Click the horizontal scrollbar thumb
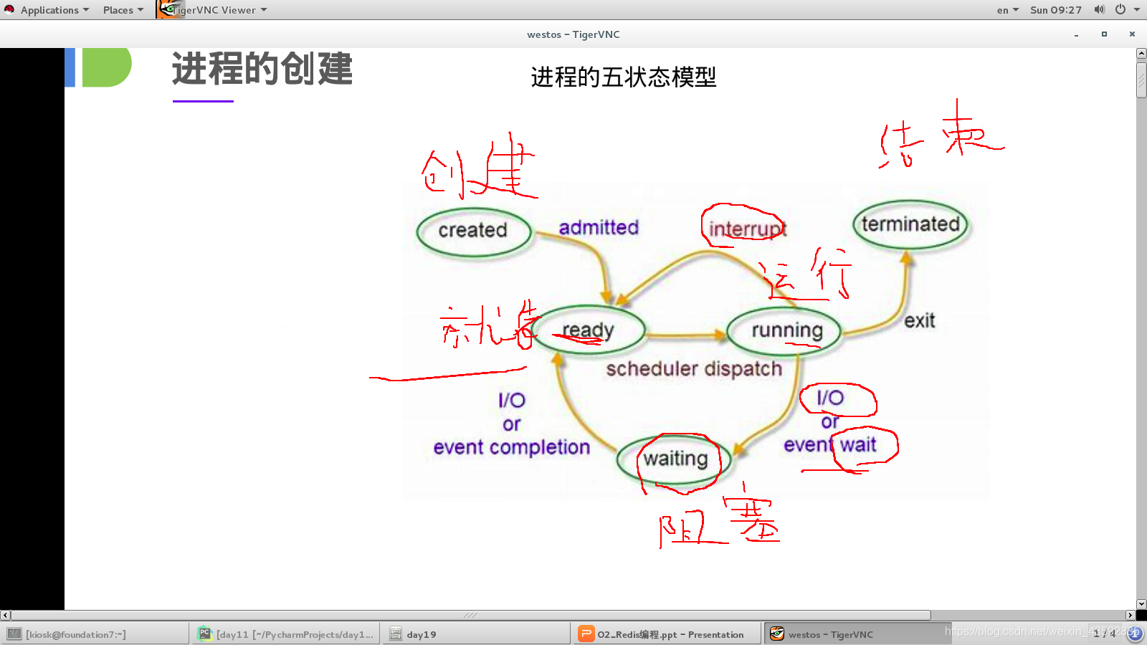 click(471, 615)
